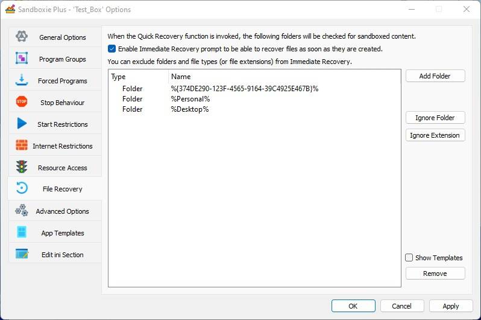Viewport: 481px width, 320px height.
Task: Click the Sandboxie Plus title bar icon
Action: click(10, 9)
